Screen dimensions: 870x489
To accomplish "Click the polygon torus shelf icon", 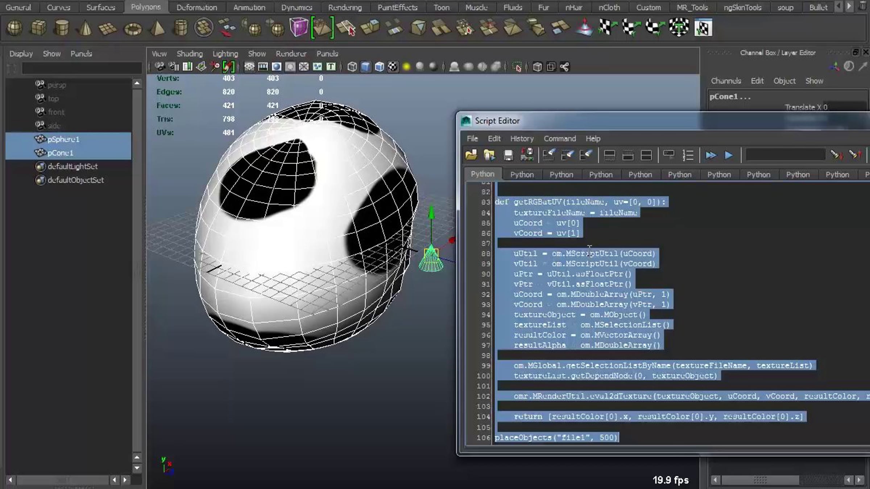I will 133,28.
